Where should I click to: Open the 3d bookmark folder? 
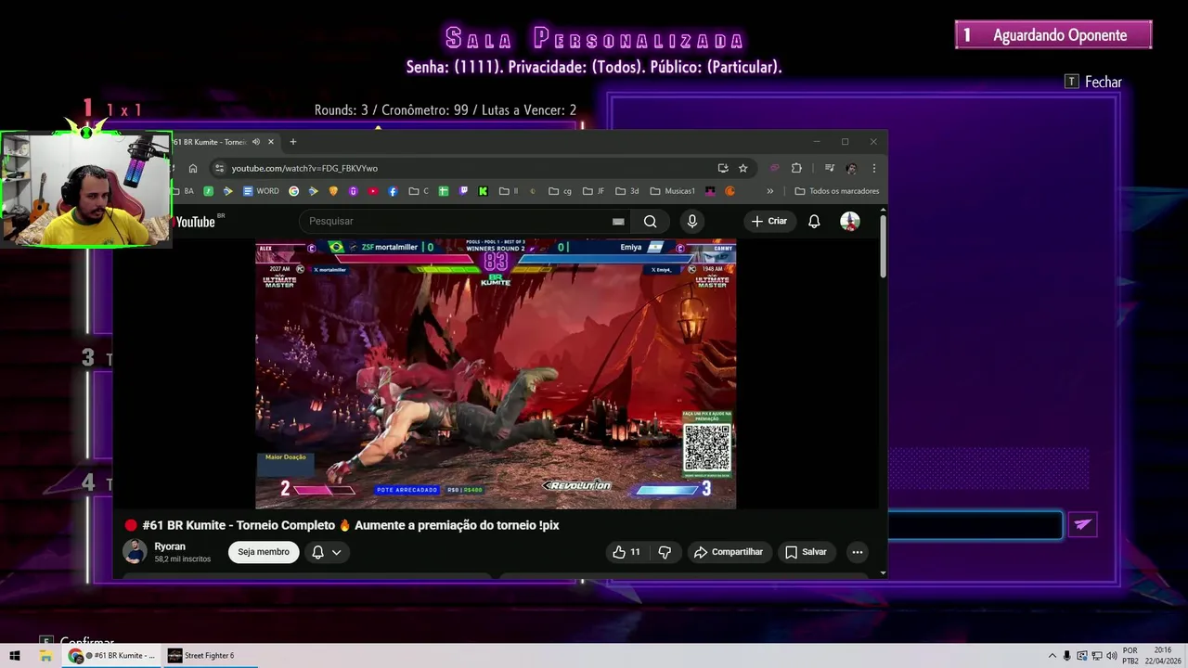pos(627,191)
